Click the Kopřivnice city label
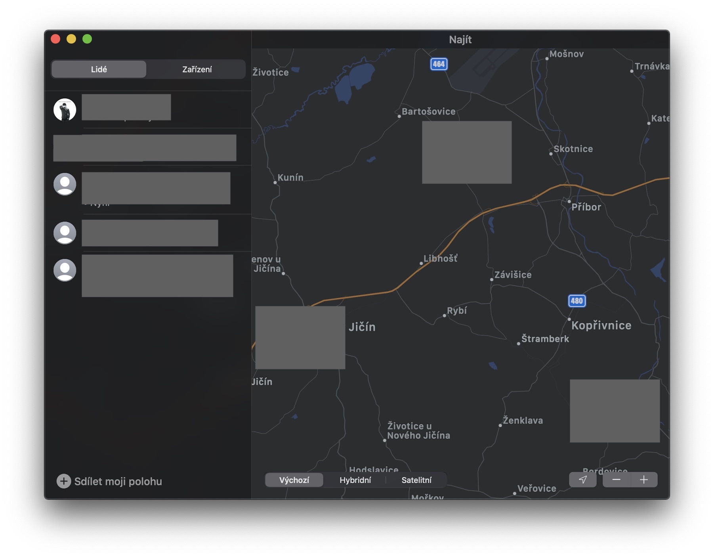This screenshot has width=714, height=558. [x=601, y=325]
